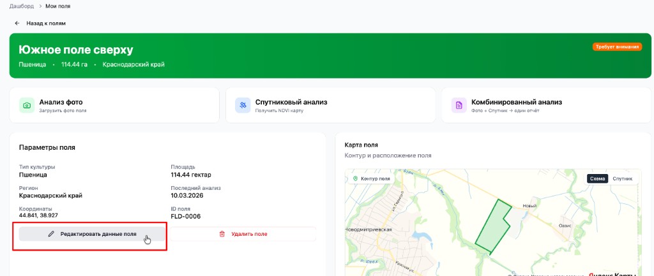Open the Комбинированный анализ card
This screenshot has height=276, width=654.
(x=516, y=102)
